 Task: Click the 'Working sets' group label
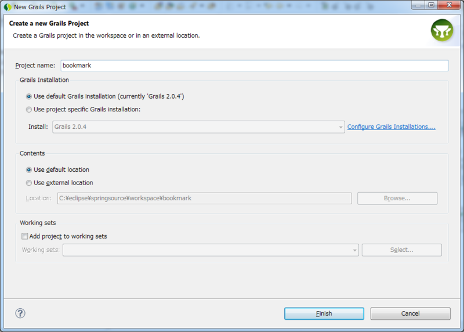38,223
